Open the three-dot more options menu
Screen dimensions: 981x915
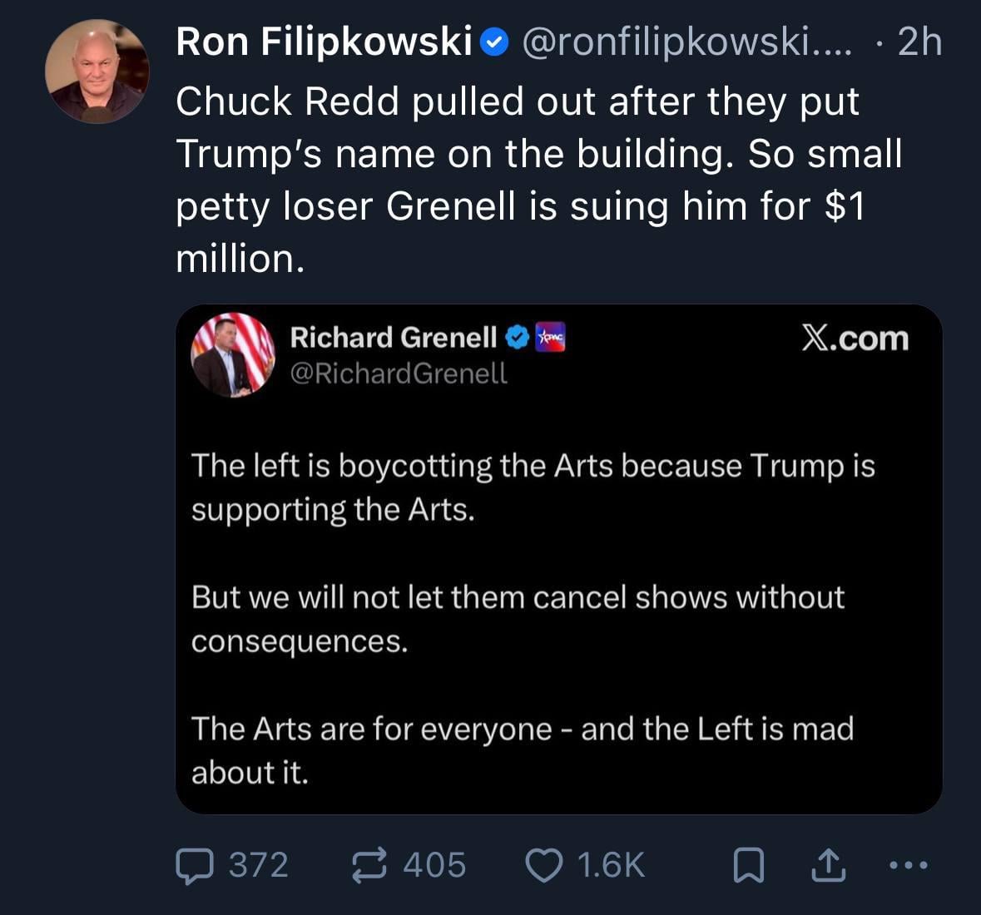pos(907,865)
